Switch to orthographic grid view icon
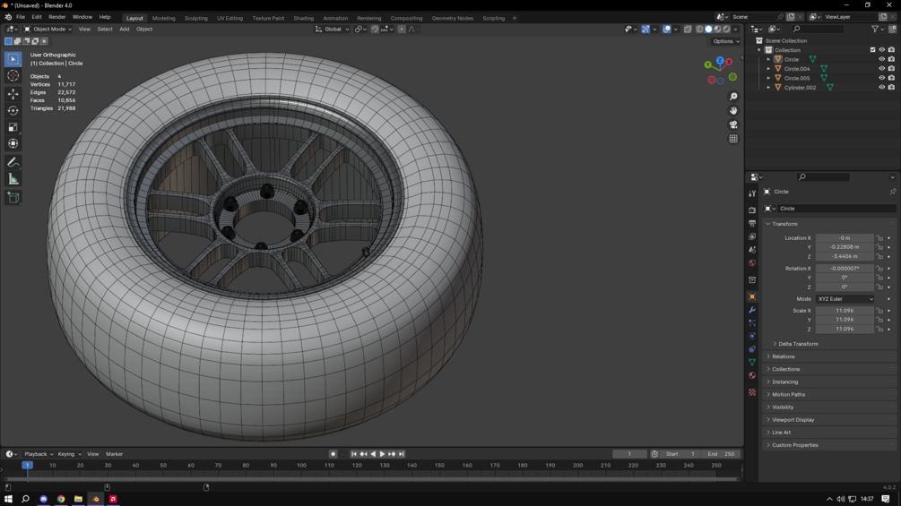The image size is (901, 506). tap(733, 139)
